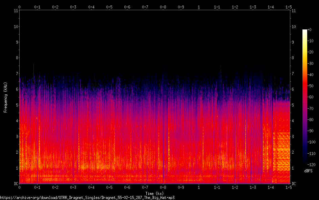Click the 'DC' label on the right axis
The image size is (319, 200).
click(x=294, y=184)
